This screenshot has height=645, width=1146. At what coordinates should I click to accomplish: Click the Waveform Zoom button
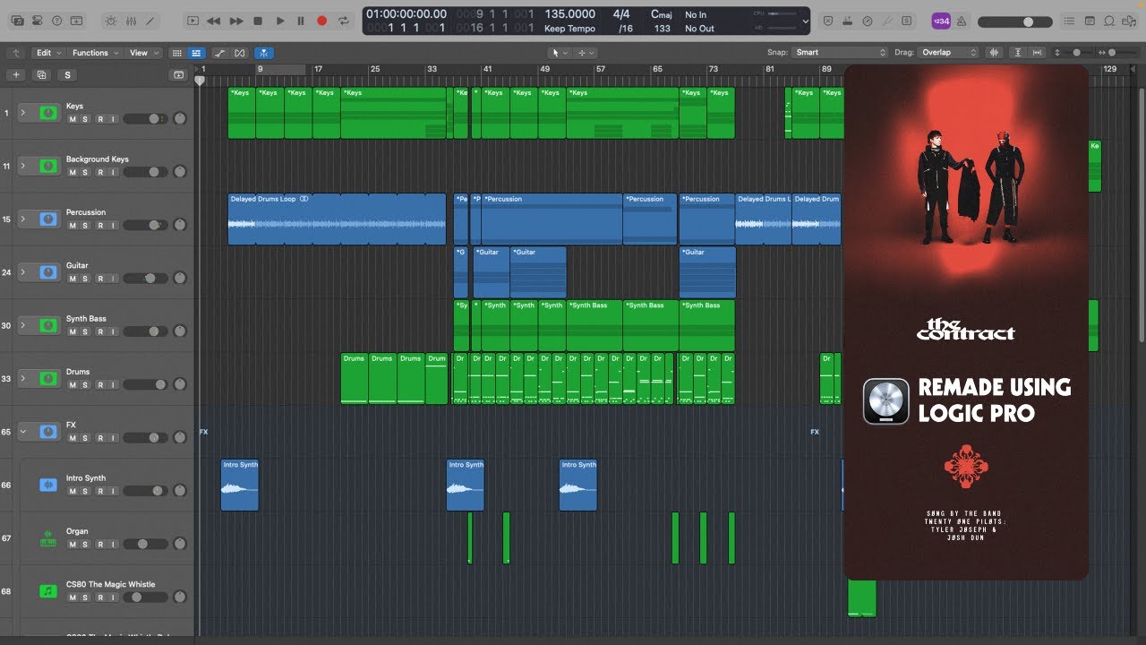coord(995,53)
